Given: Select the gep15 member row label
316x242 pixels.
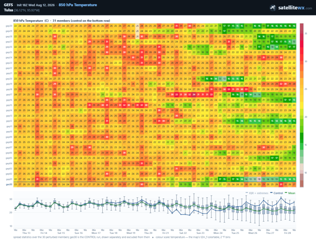Looking at the screenshot, I should (9, 105).
